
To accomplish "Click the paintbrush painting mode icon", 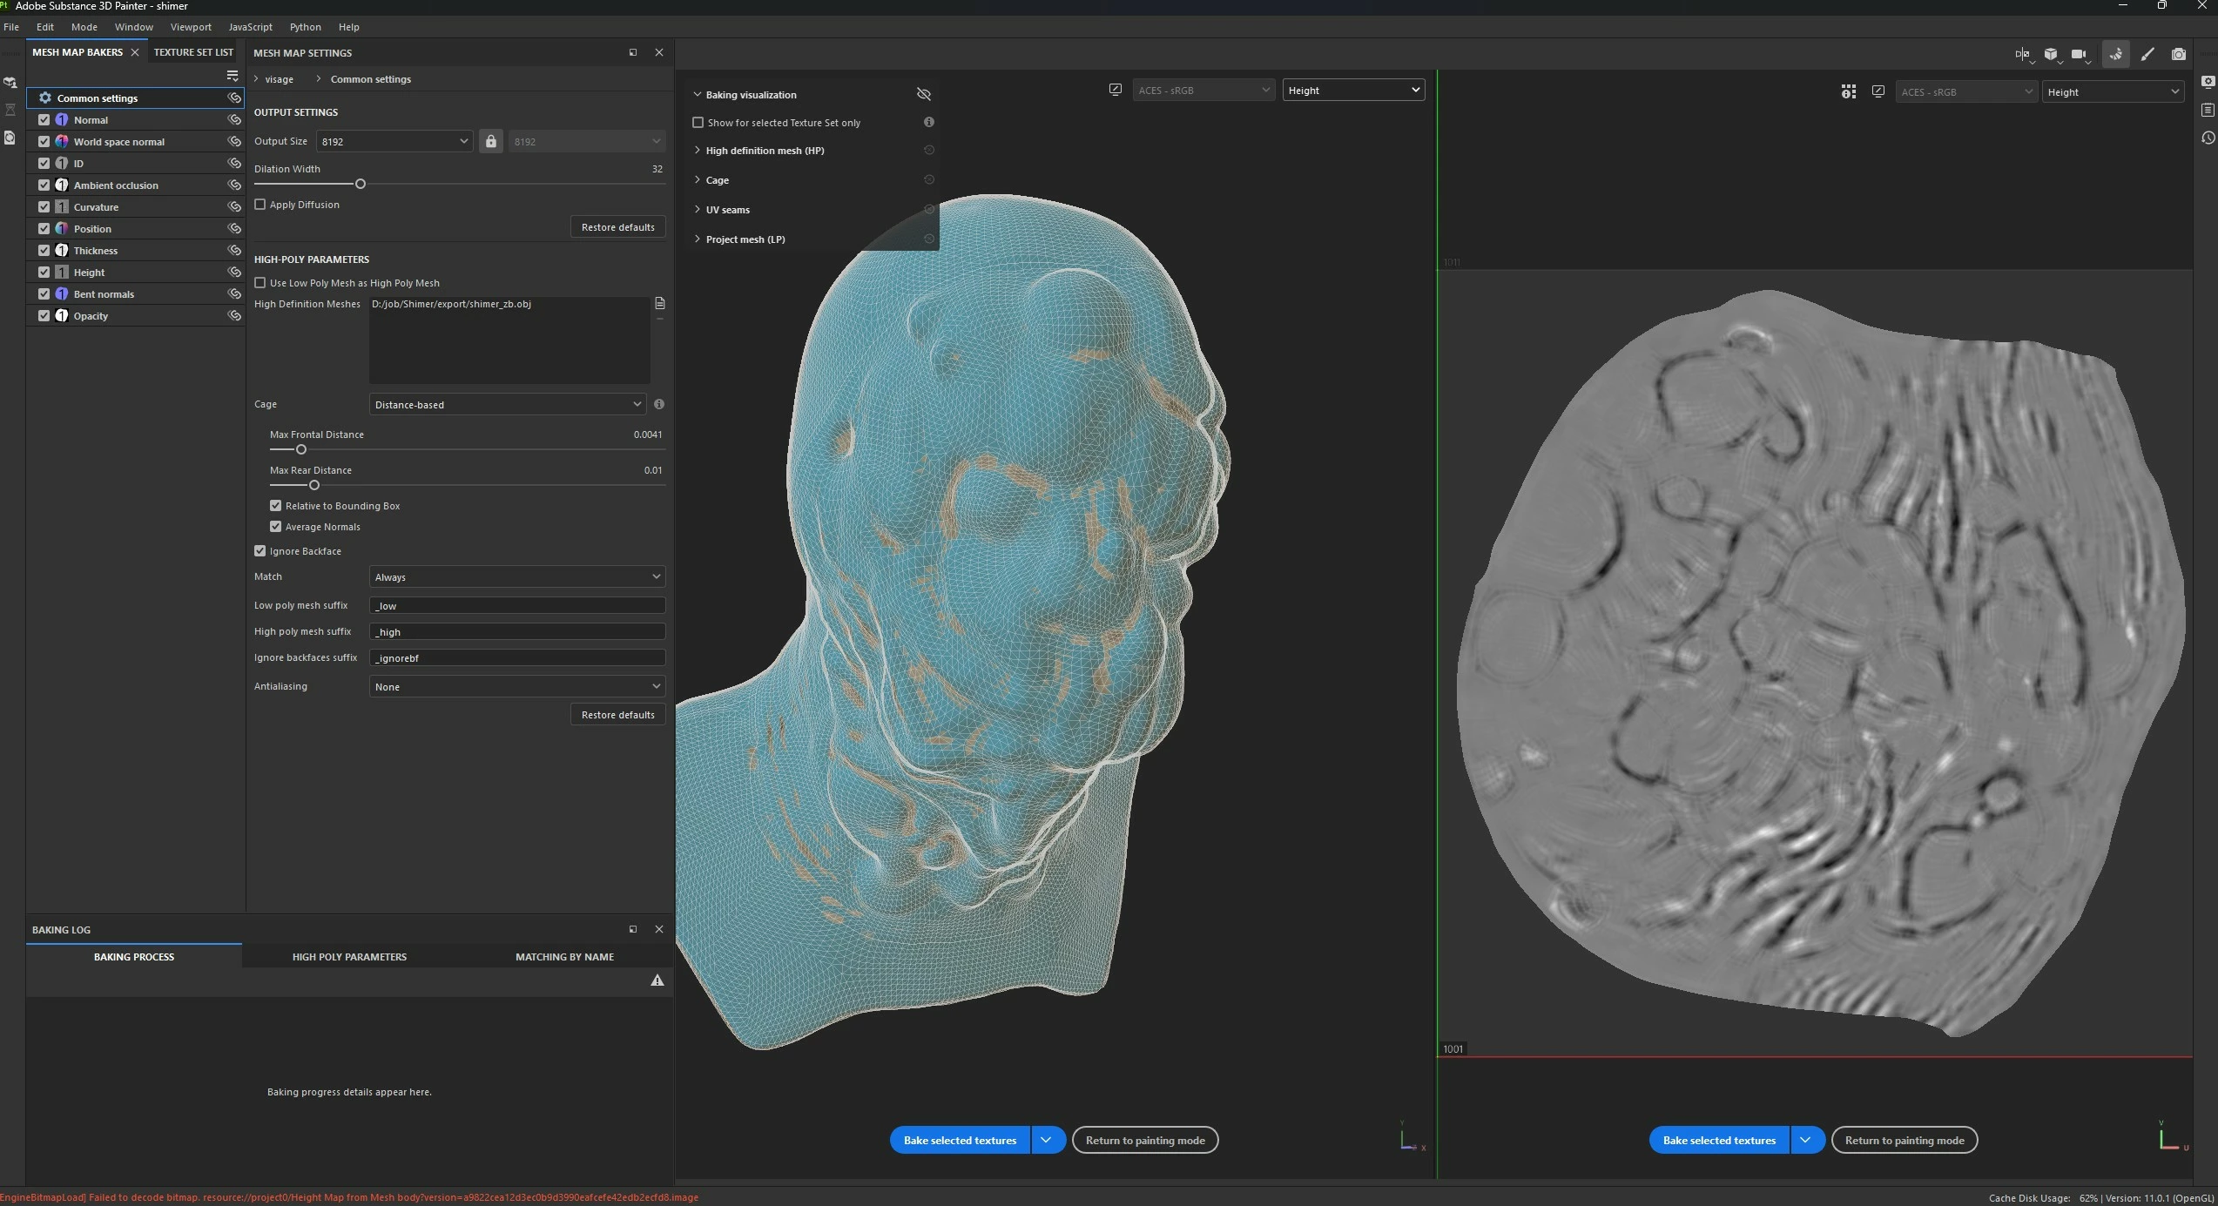I will [x=2147, y=54].
